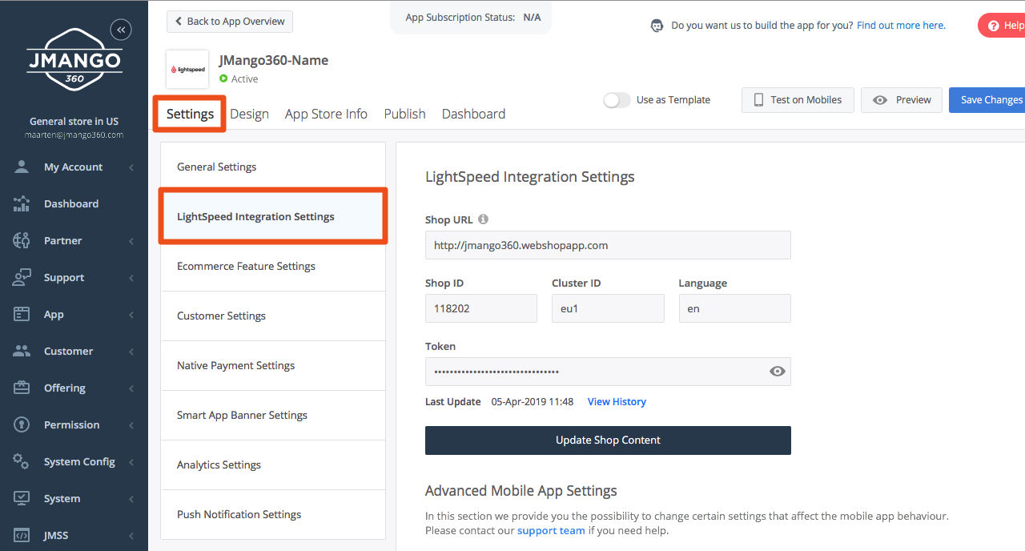Collapse sidebar with the double-chevron icon
This screenshot has height=551, width=1025.
click(121, 30)
